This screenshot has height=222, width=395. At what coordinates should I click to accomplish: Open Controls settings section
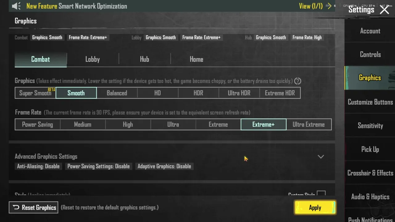(x=370, y=55)
